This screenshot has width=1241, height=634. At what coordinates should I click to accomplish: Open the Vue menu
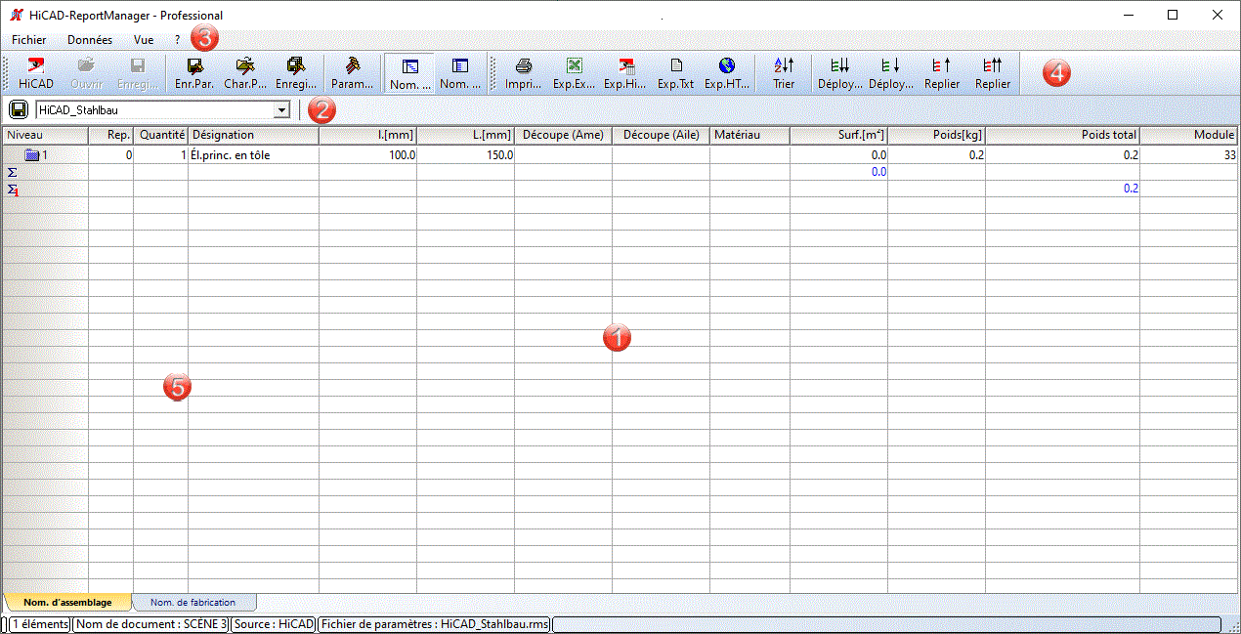(144, 40)
